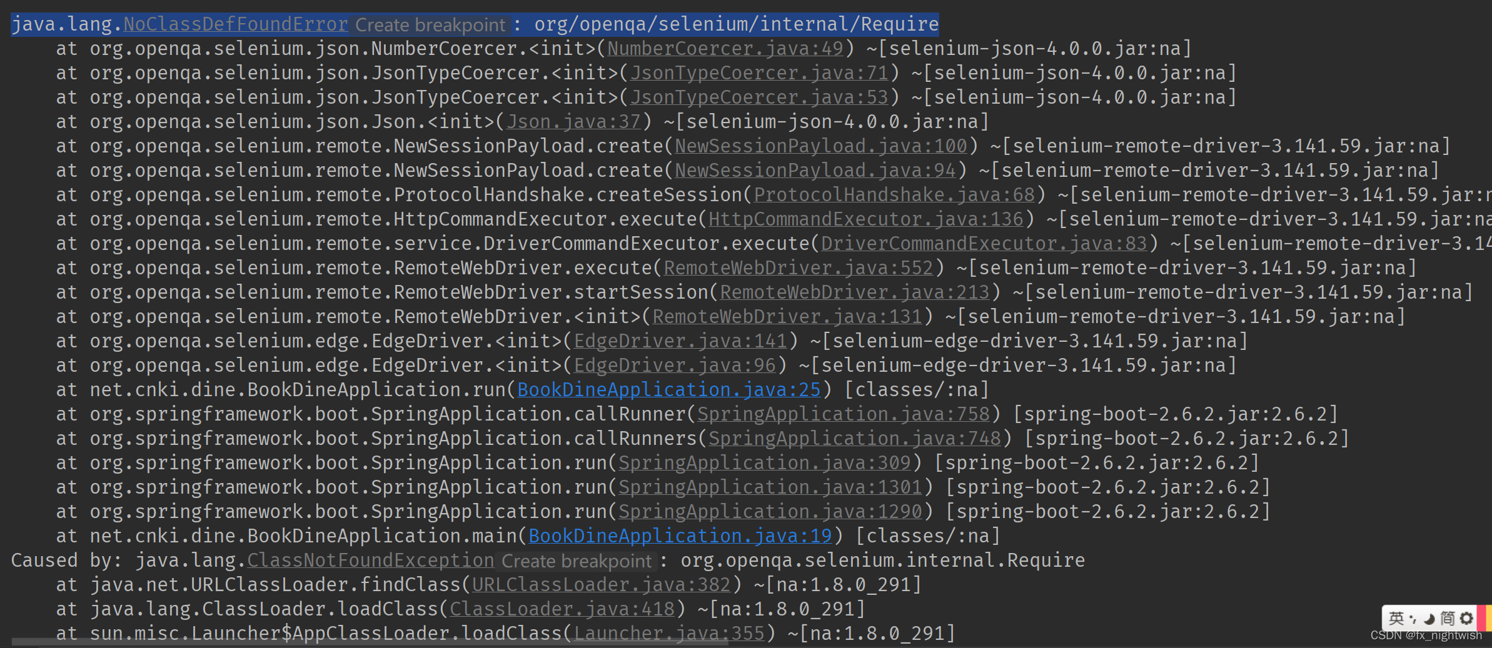Click text org.openqa.selenium.internal.Require in Caused by line

pos(883,560)
